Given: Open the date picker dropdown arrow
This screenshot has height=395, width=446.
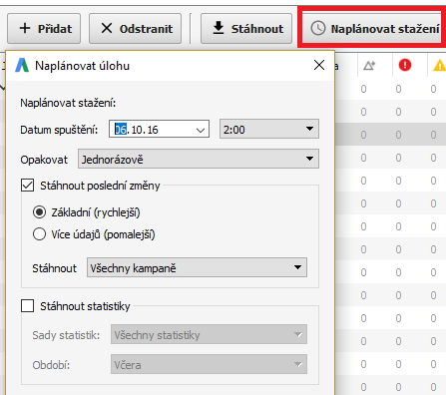Looking at the screenshot, I should click(201, 130).
